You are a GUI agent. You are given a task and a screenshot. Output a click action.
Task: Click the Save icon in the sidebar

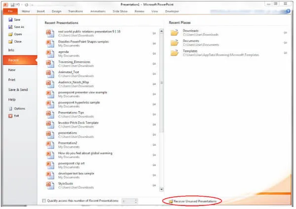pos(10,19)
